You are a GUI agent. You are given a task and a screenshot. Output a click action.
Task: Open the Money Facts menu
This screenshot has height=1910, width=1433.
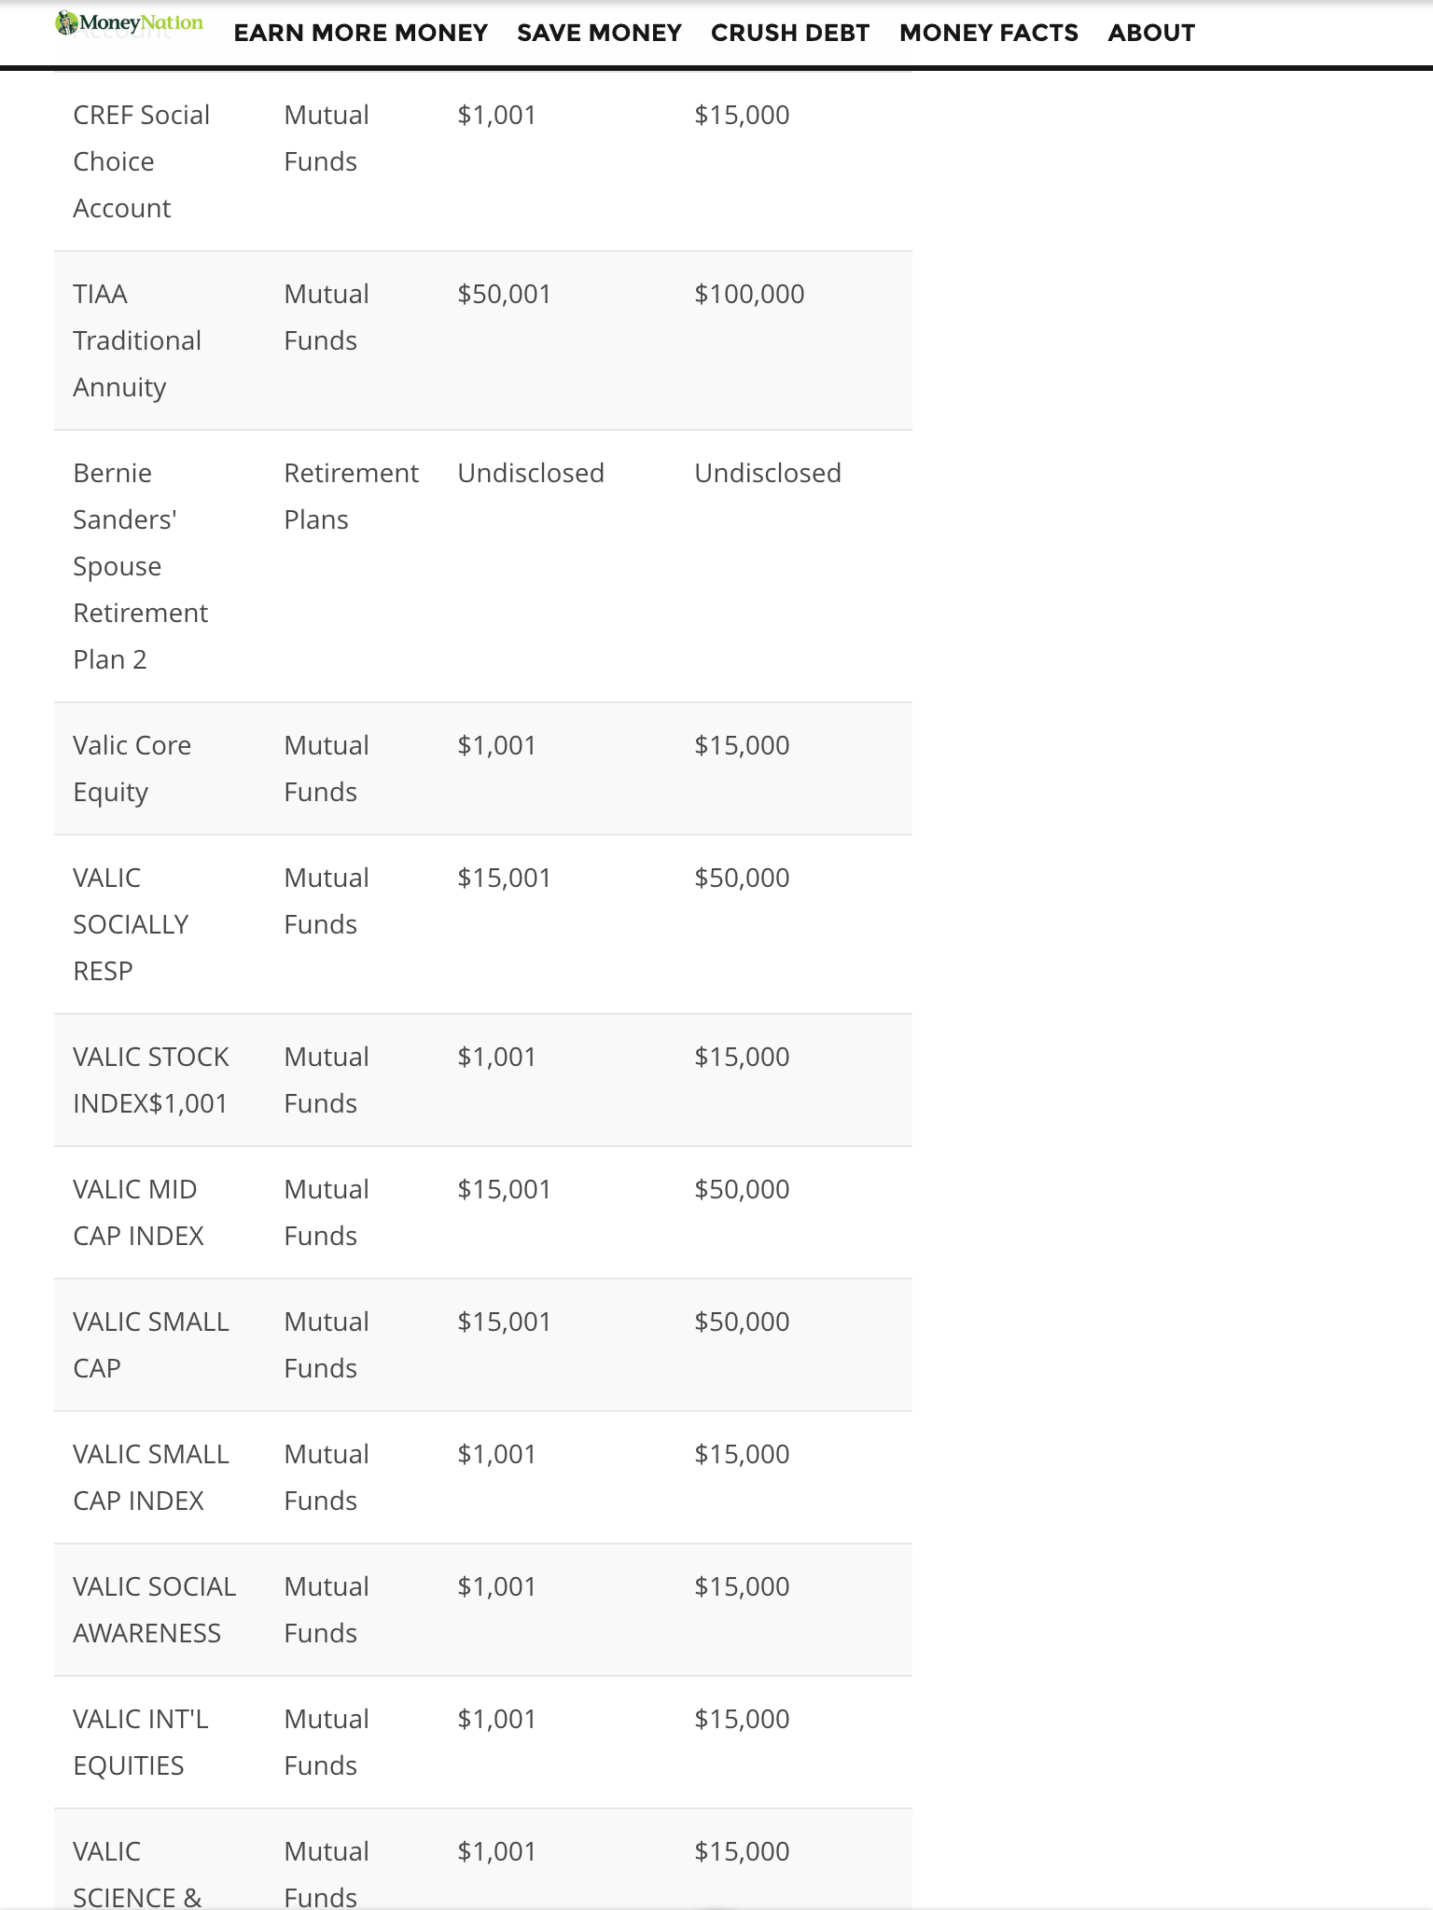[988, 33]
